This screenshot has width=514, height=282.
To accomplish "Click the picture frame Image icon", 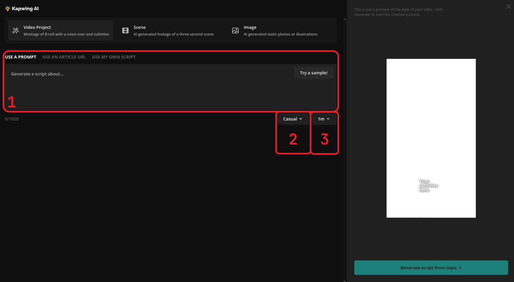I will point(235,31).
